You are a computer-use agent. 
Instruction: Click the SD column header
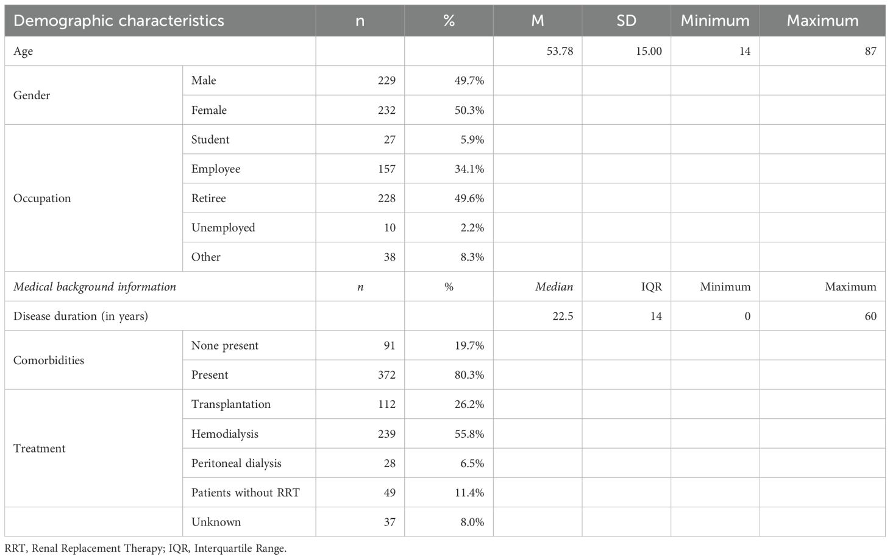[x=626, y=21]
